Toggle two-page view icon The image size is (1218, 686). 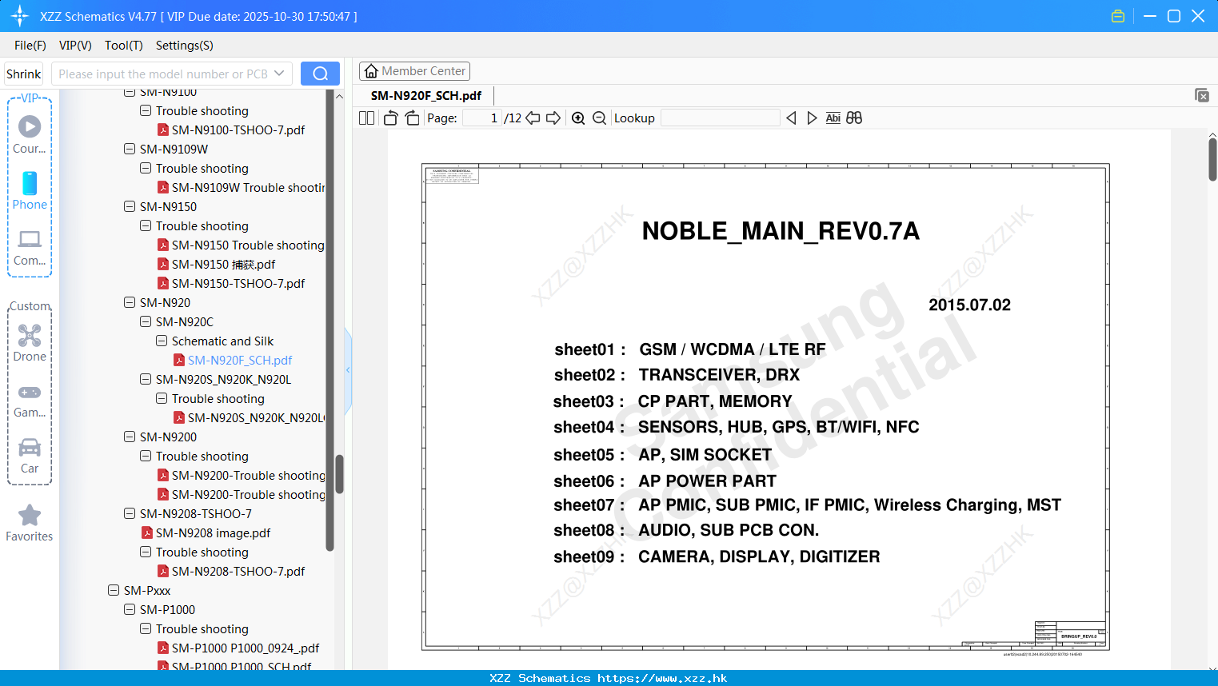366,118
